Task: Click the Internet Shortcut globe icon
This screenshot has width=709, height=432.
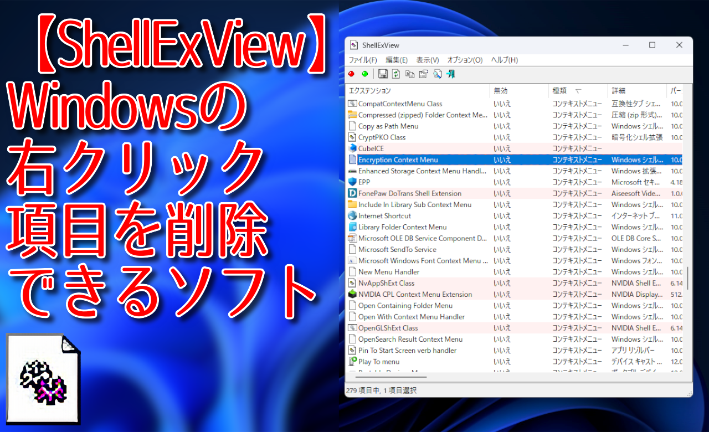Action: (x=352, y=216)
